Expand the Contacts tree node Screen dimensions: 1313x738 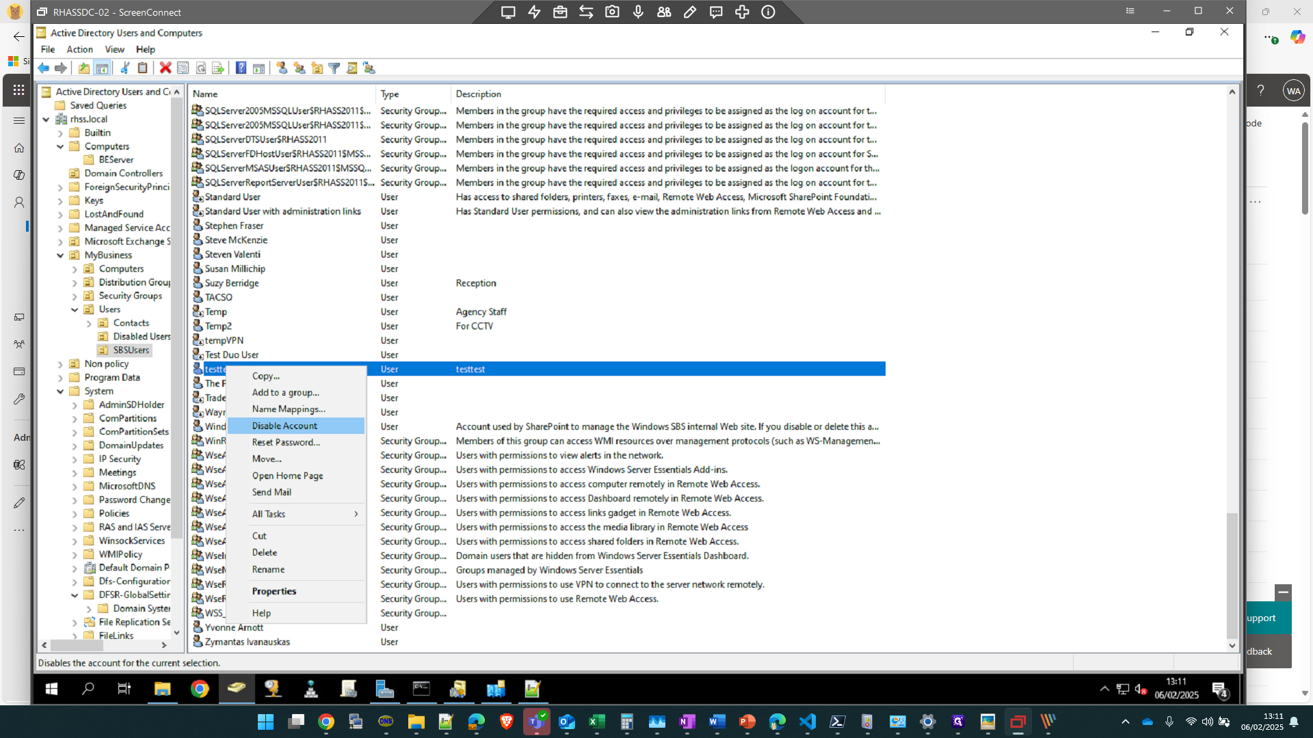point(89,323)
